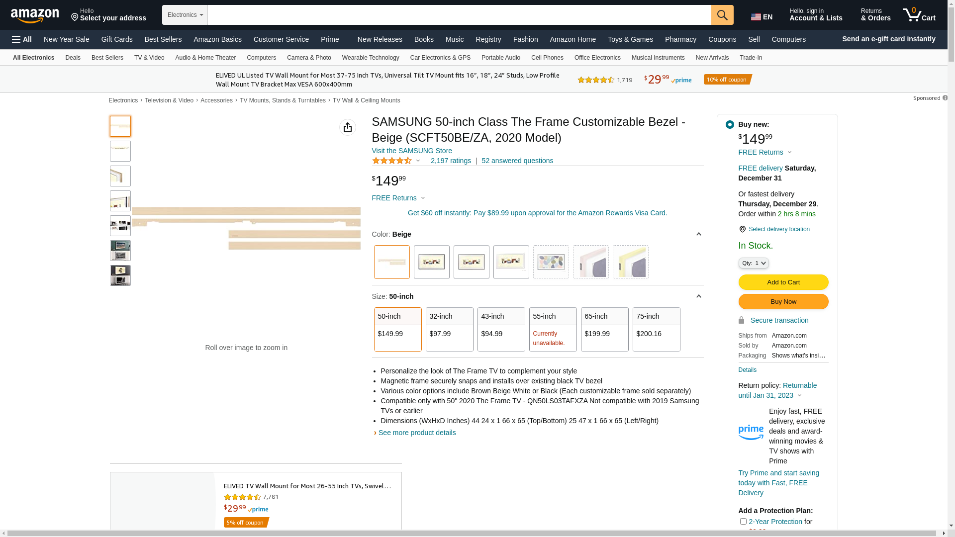The image size is (955, 537).
Task: Select the 75-inch size option
Action: click(657, 329)
